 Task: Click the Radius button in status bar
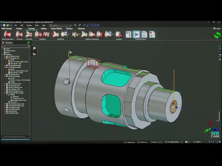[x=154, y=142]
